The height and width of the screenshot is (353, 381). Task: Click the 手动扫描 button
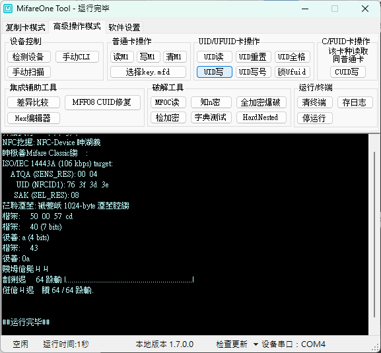pyautogui.click(x=28, y=72)
